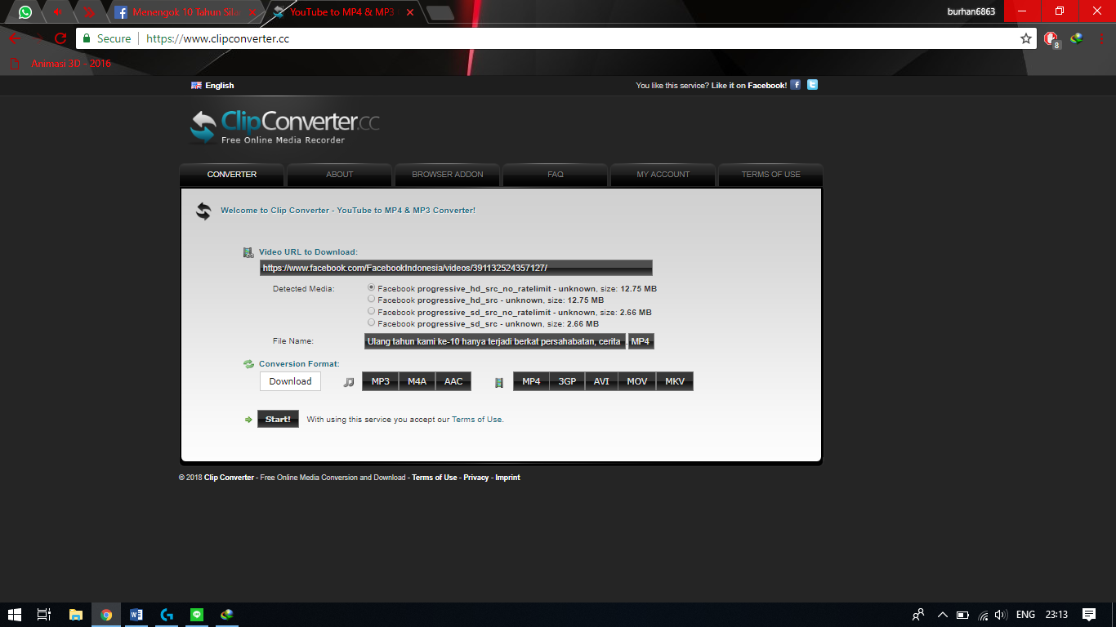Choose the progressive_sd_src 2.66 MB option

(x=372, y=323)
